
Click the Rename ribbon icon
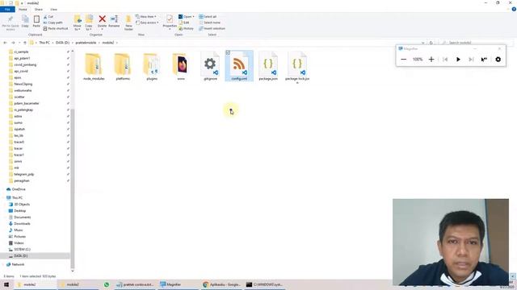(x=114, y=19)
